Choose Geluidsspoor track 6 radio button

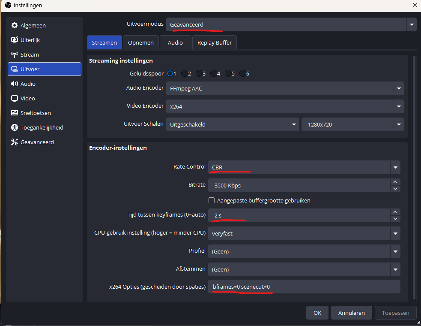pos(243,73)
